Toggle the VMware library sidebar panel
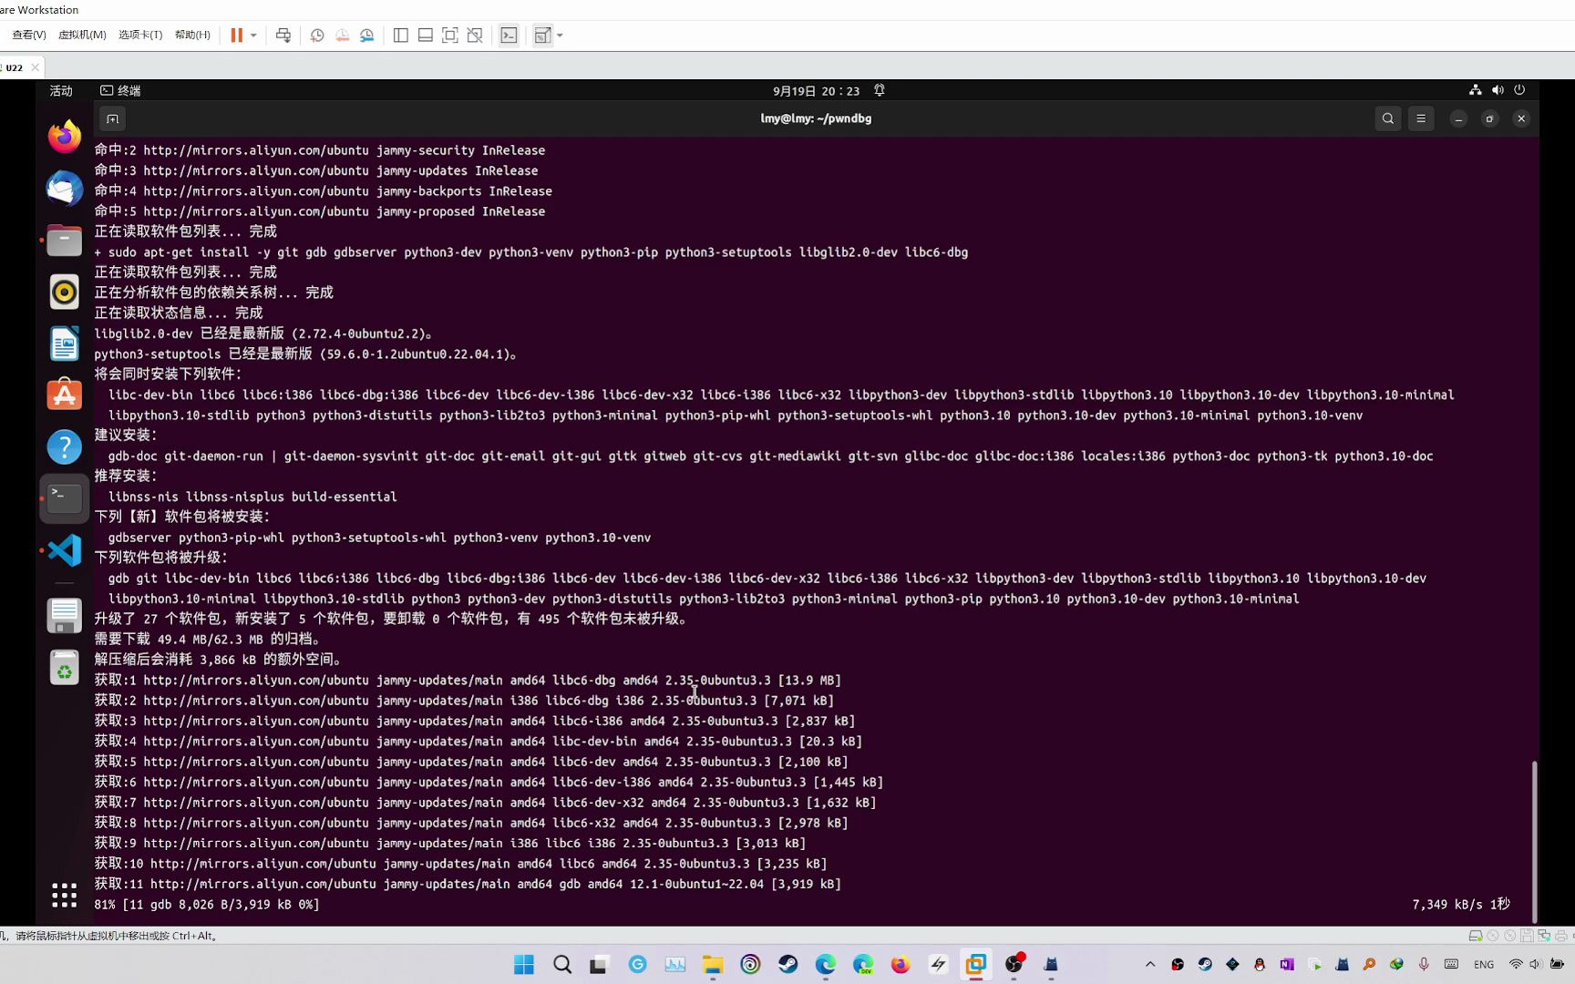Viewport: 1575px width, 984px height. [401, 36]
